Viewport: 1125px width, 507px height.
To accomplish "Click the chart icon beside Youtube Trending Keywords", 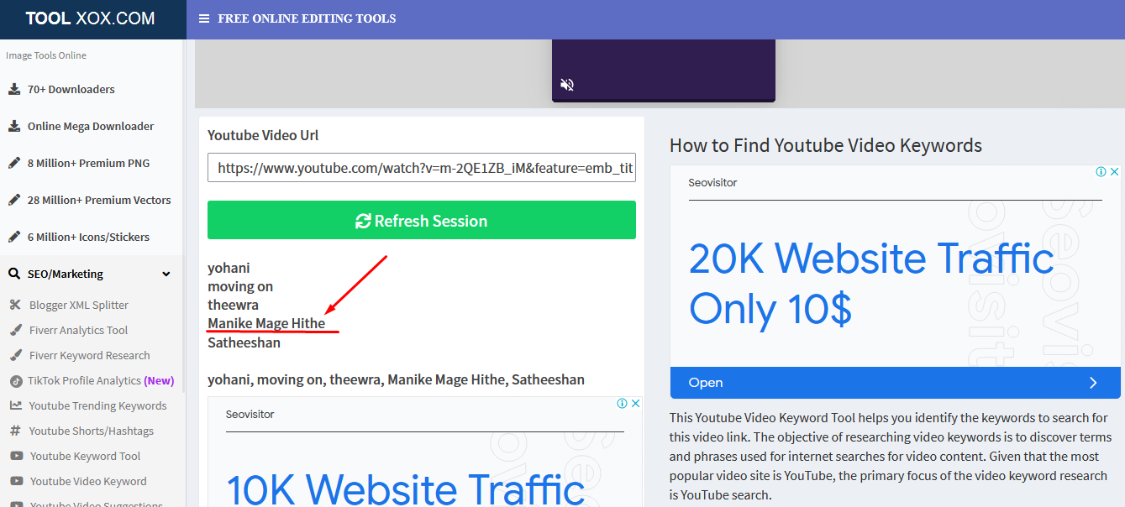I will click(15, 405).
